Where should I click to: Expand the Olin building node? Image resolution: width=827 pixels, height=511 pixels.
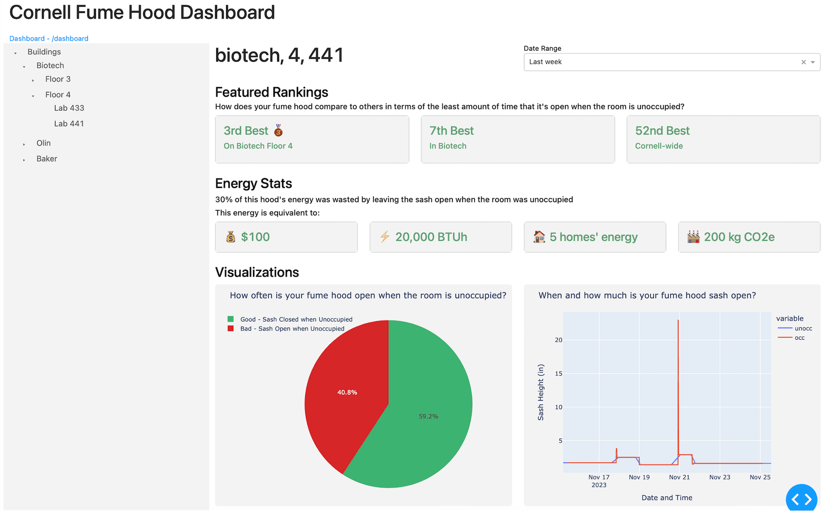tap(24, 144)
